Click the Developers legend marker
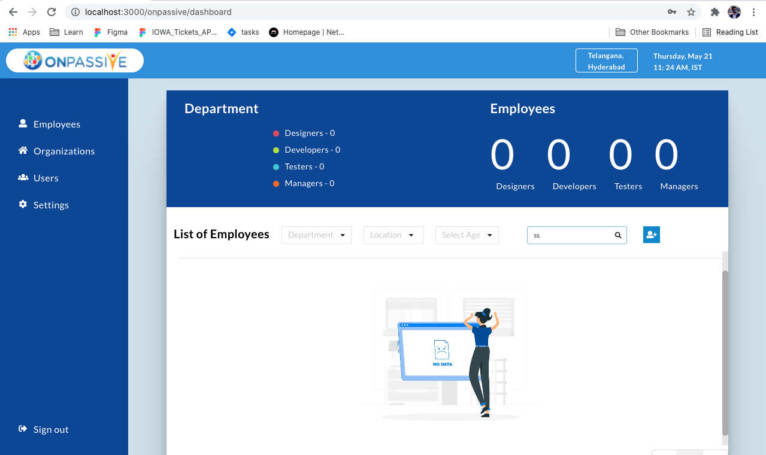The image size is (766, 455). [275, 150]
